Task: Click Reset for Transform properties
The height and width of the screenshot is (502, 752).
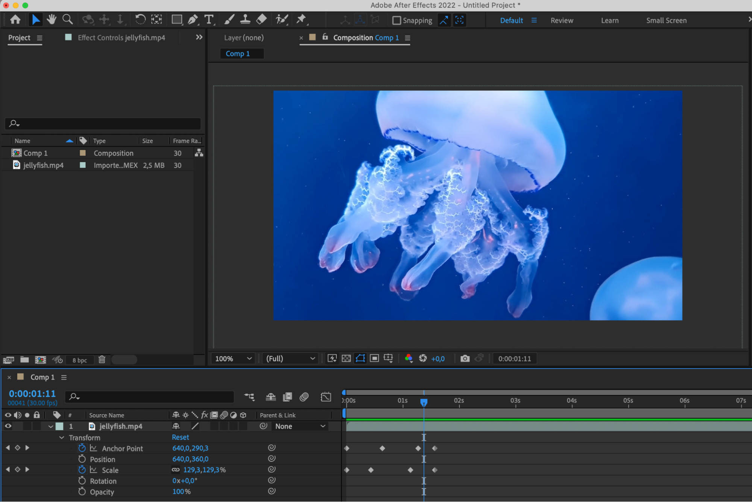Action: click(180, 437)
